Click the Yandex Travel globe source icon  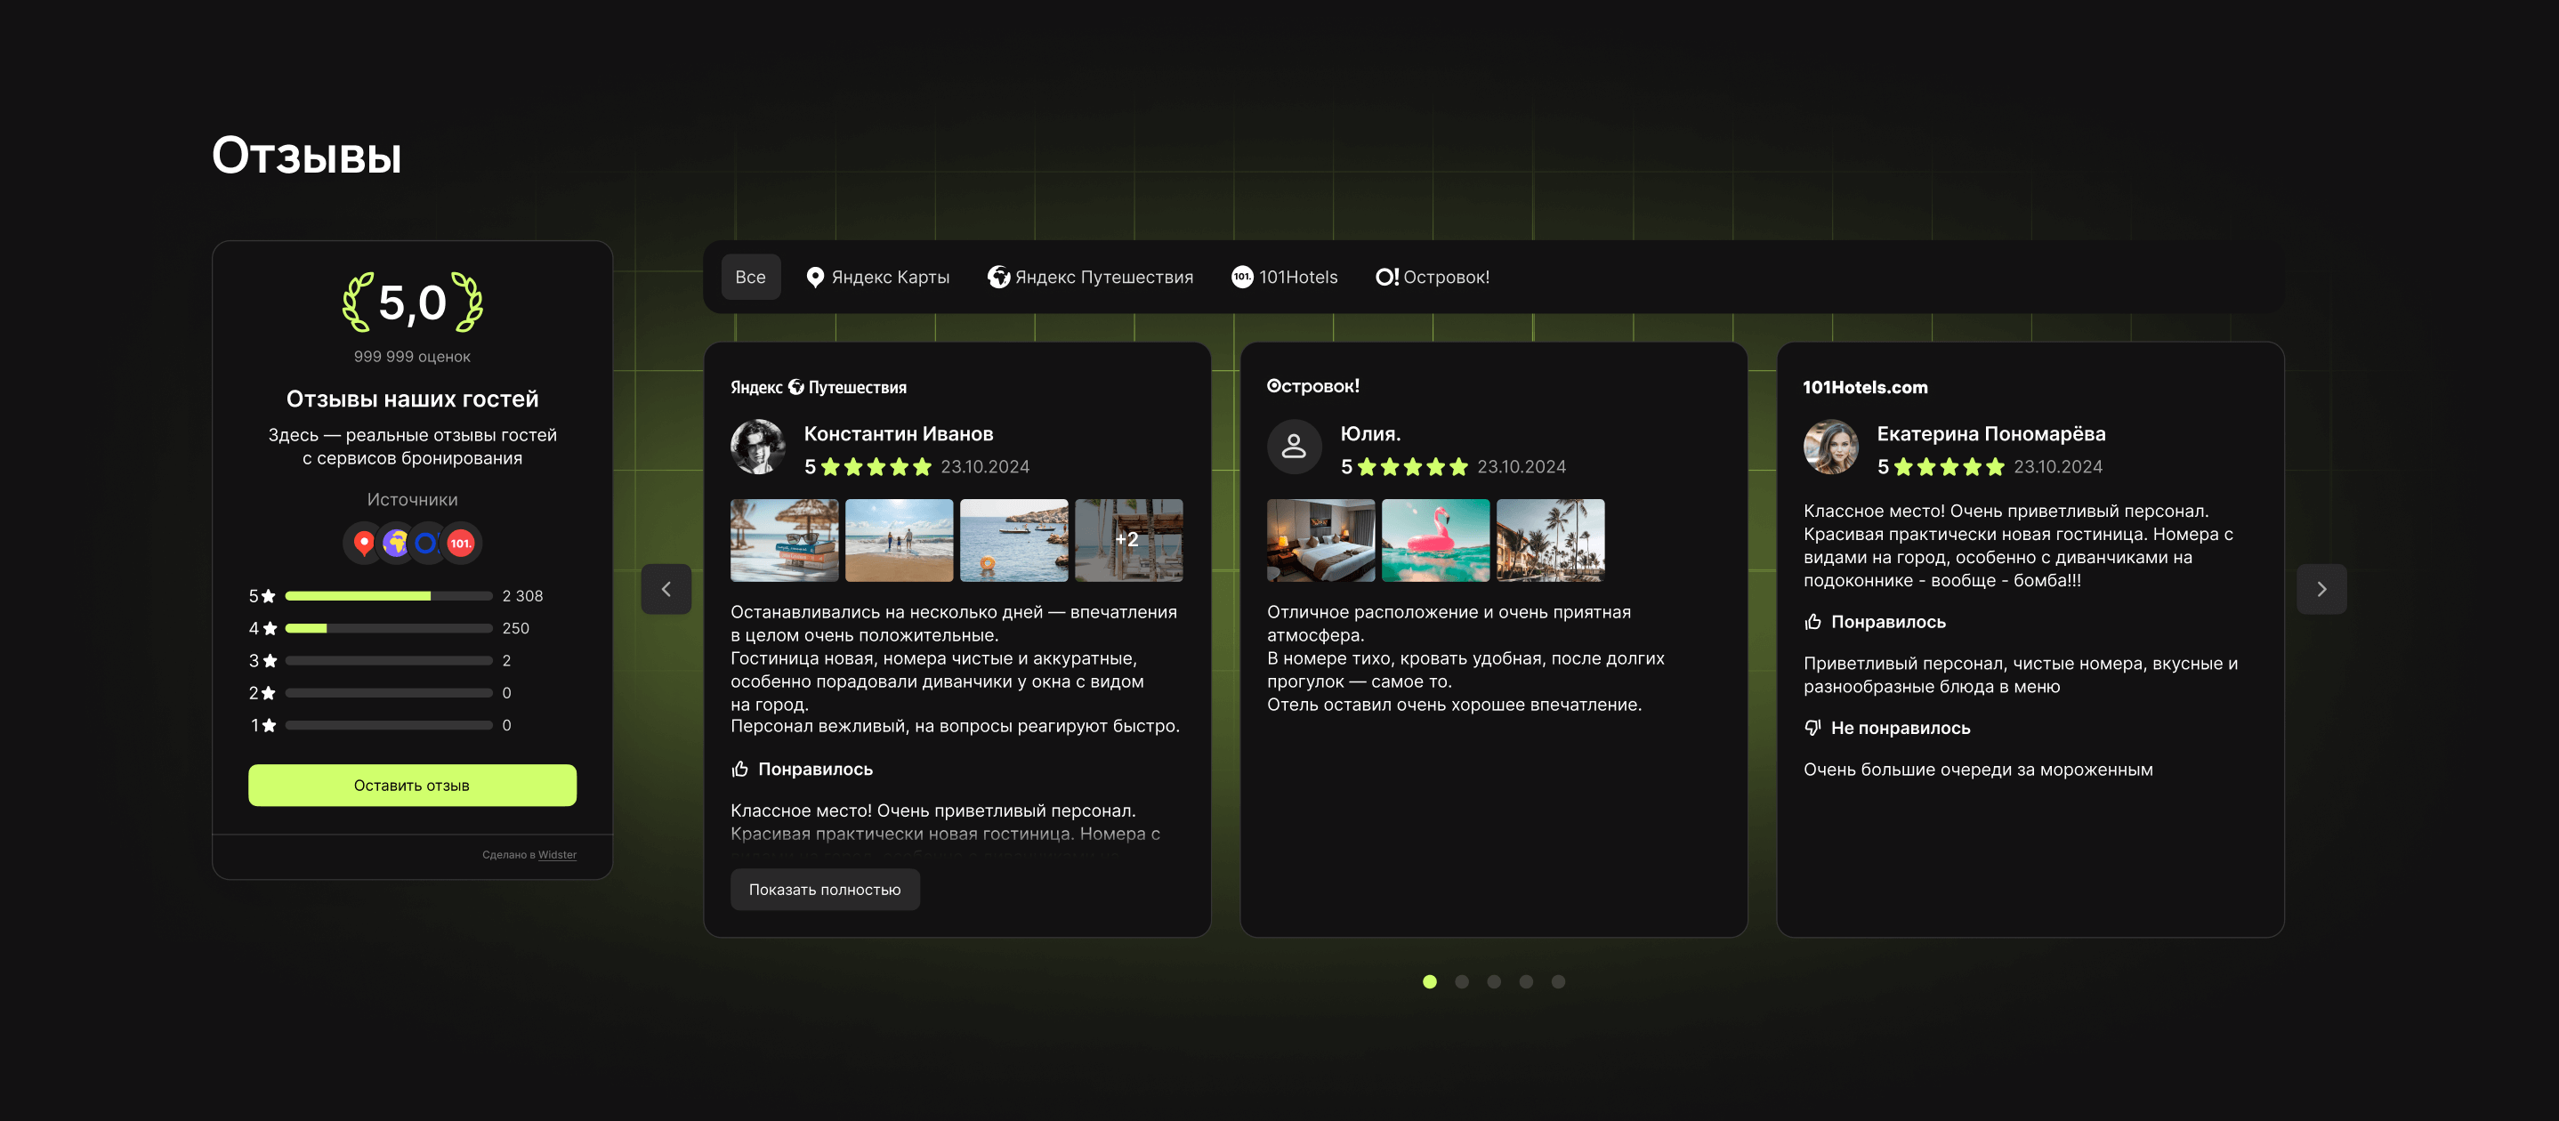(395, 543)
